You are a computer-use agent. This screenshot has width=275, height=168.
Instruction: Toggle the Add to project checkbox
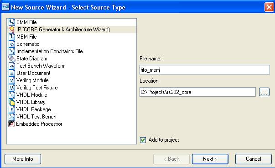[x=143, y=140]
